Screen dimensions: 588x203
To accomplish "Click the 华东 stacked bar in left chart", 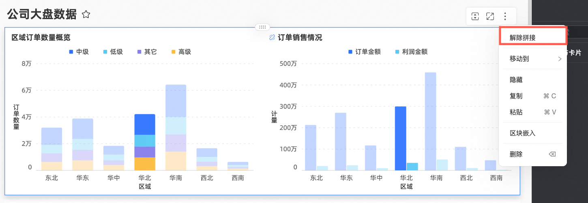I will [83, 144].
